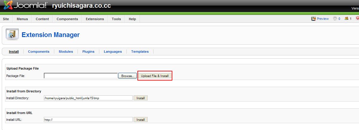This screenshot has height=130, width=359.
Task: Click the Preview site icon
Action: [x=313, y=19]
